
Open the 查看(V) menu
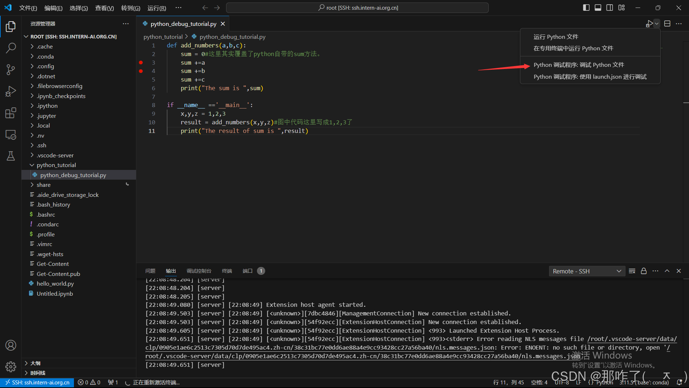pos(104,8)
